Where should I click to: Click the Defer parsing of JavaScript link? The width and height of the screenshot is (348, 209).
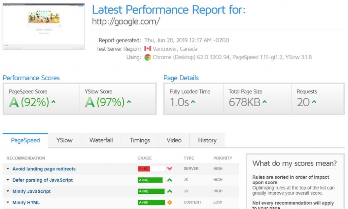tap(42, 180)
